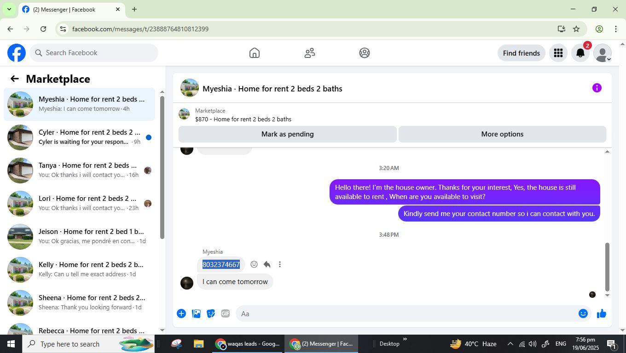
Task: Click the address bar URL
Action: click(140, 29)
